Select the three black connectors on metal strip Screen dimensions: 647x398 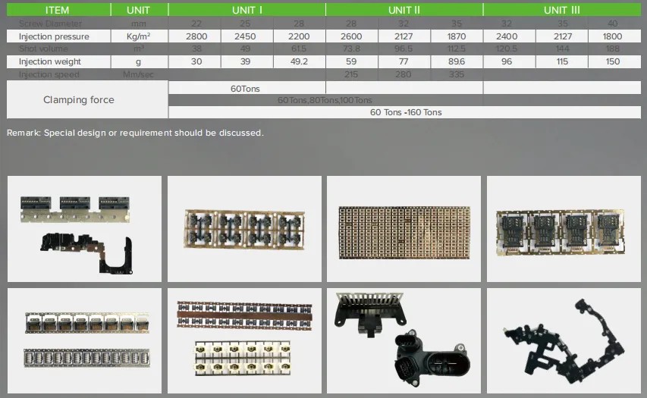click(85, 229)
